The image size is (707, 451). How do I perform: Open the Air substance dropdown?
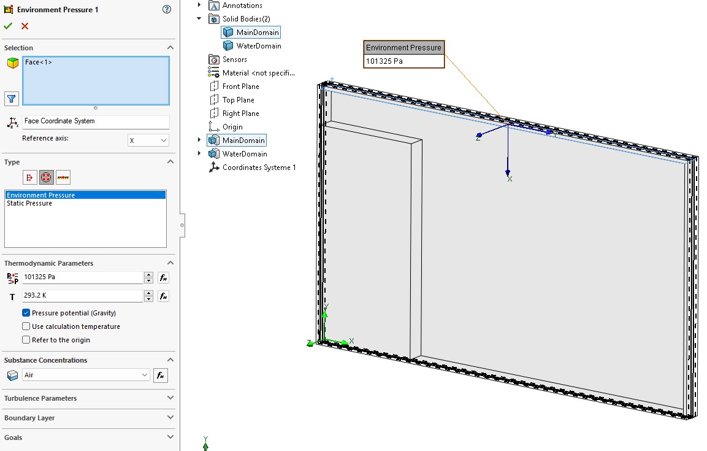[86, 375]
